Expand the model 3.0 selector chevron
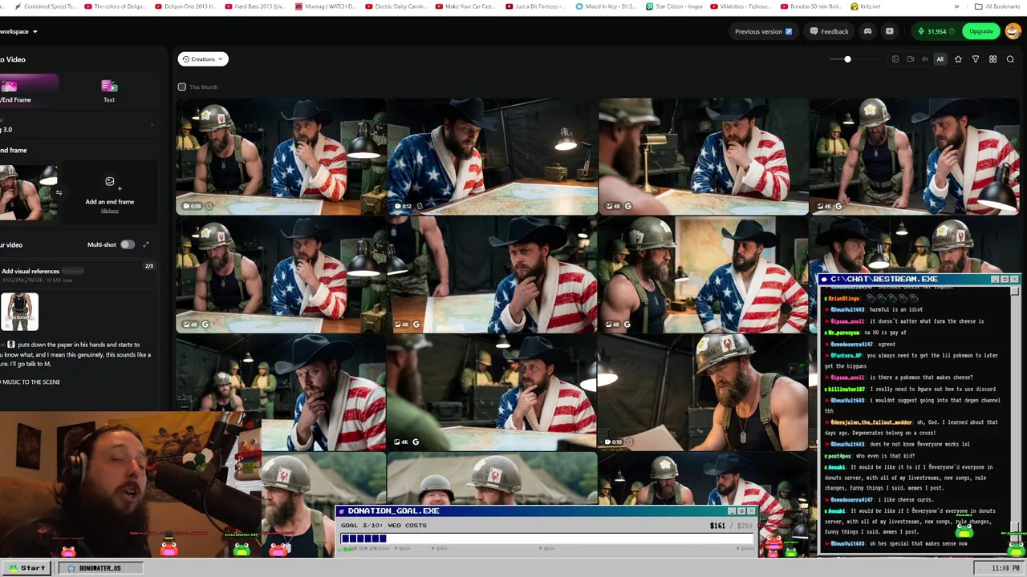The width and height of the screenshot is (1027, 577). (x=152, y=125)
